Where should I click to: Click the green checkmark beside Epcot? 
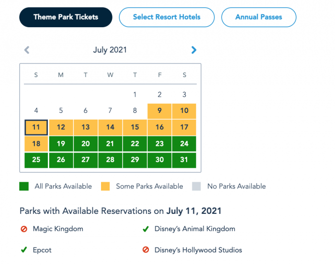[24, 250]
